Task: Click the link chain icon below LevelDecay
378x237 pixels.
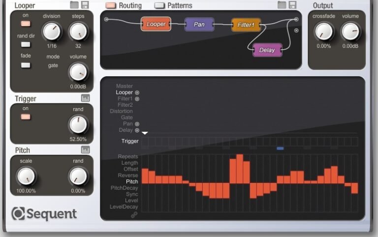Action: [x=134, y=214]
